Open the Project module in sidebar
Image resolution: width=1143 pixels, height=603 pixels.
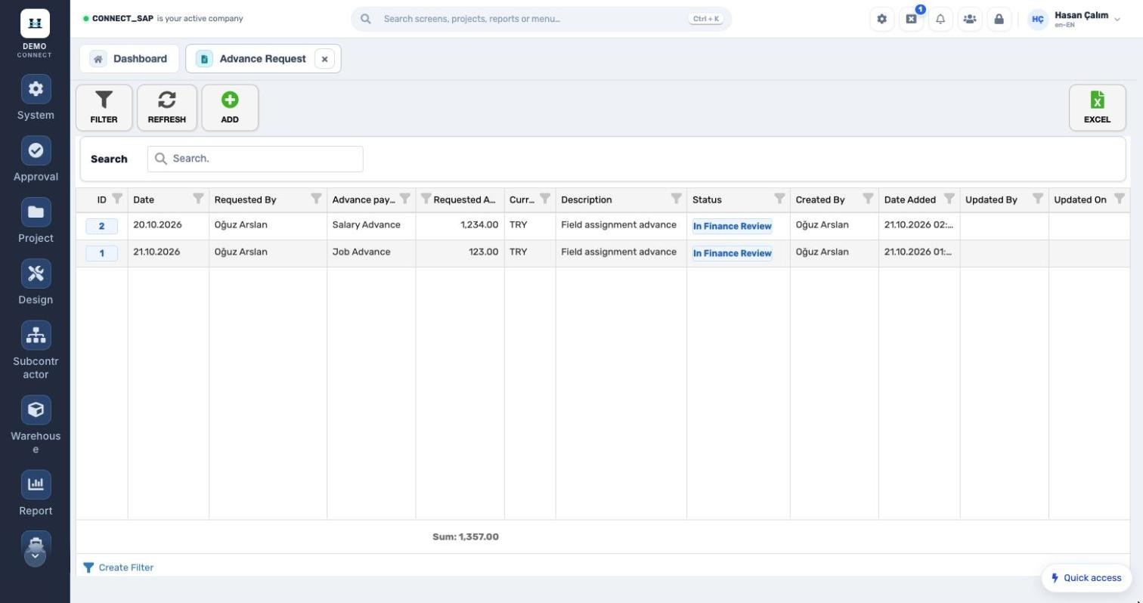tap(36, 221)
